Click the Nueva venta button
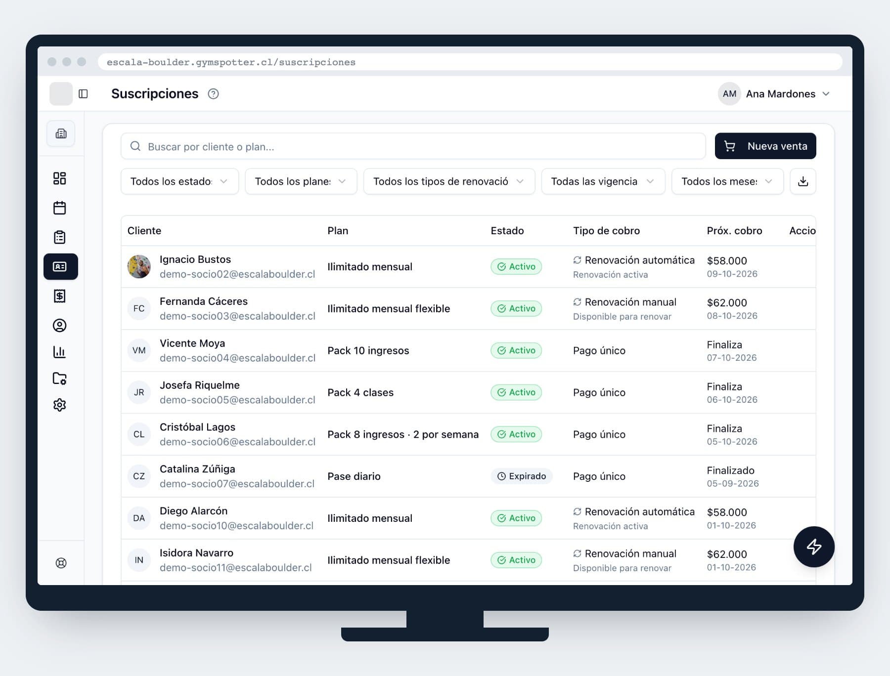The width and height of the screenshot is (890, 676). coord(765,146)
